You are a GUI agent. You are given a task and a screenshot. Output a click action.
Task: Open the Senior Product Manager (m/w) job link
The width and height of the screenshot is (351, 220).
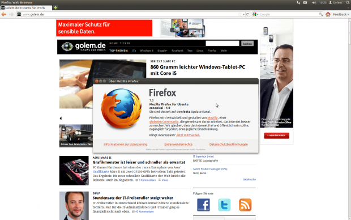[x=210, y=169]
